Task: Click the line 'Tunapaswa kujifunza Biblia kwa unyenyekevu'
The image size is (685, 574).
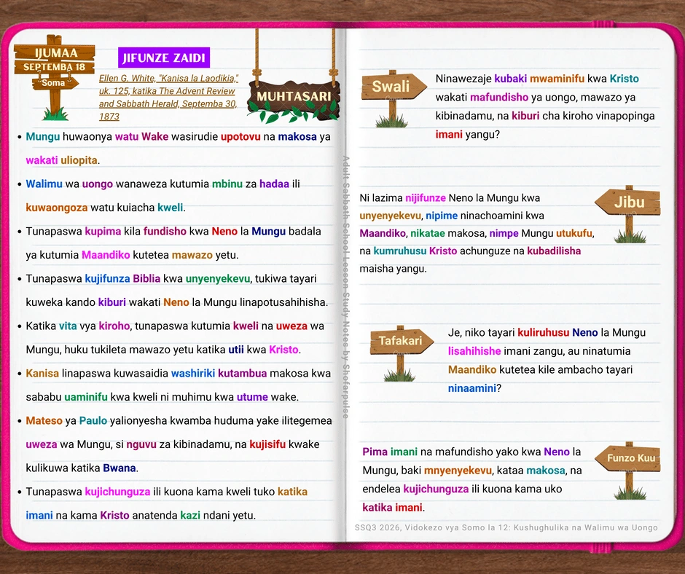Action: [x=171, y=279]
